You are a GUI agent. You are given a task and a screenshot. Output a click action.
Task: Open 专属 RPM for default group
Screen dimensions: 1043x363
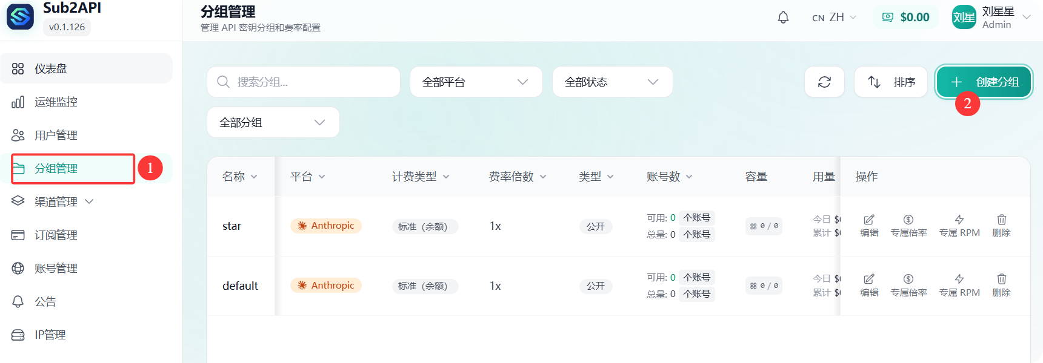[959, 285]
